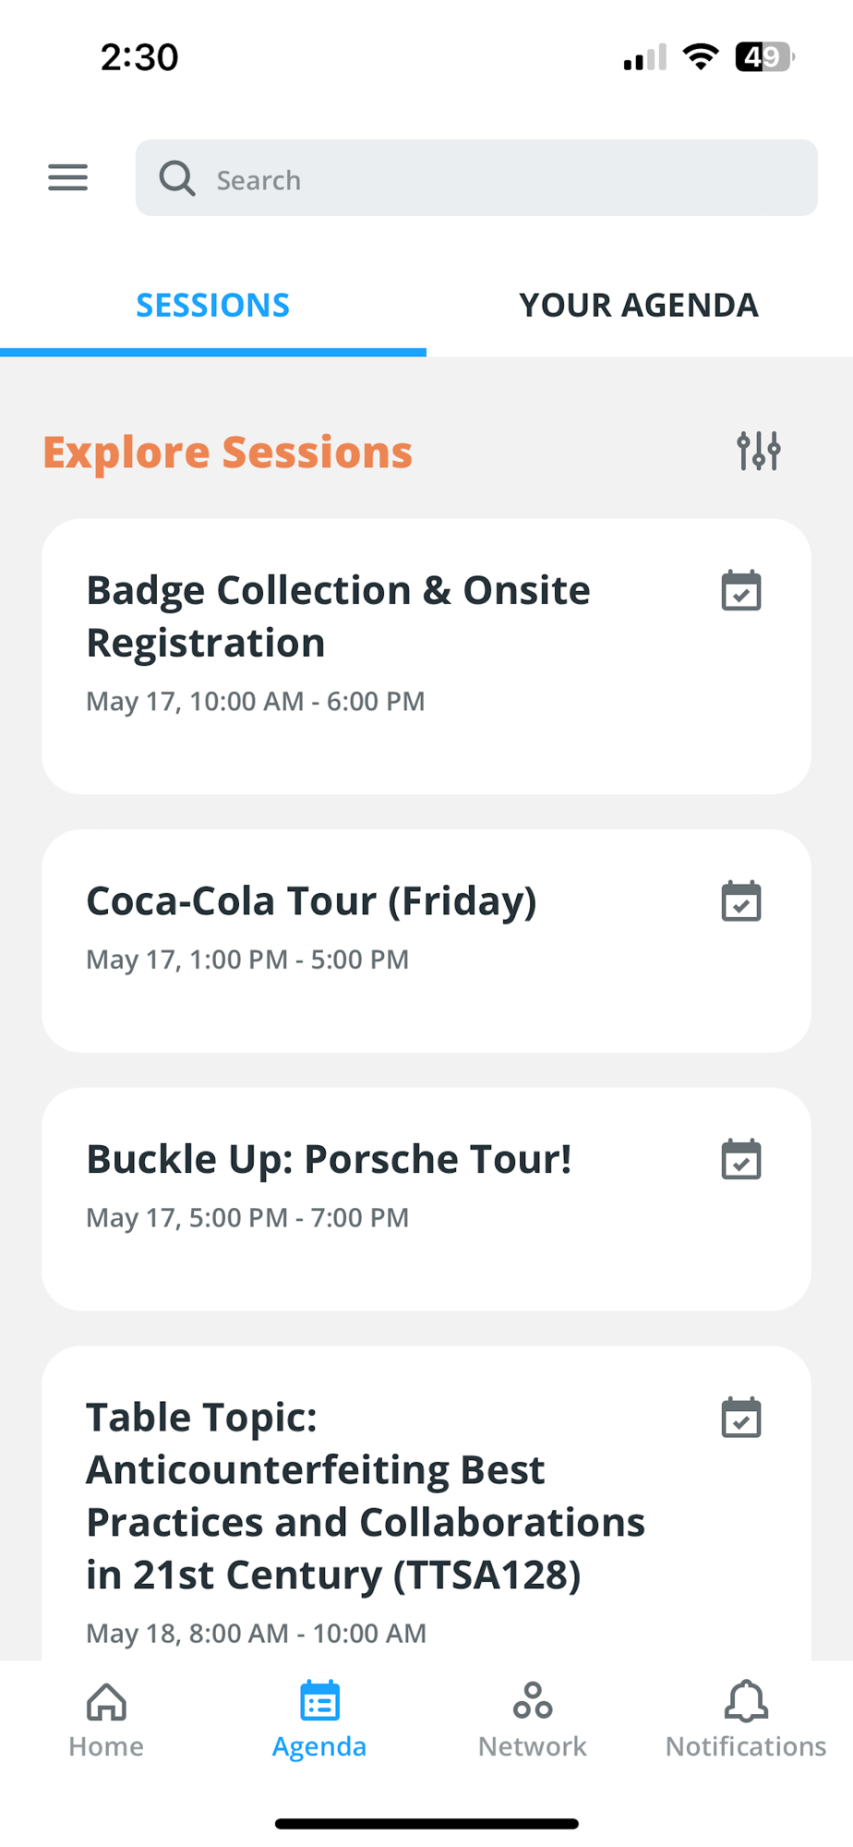Add Porsche Tour to your agenda

[x=740, y=1160]
